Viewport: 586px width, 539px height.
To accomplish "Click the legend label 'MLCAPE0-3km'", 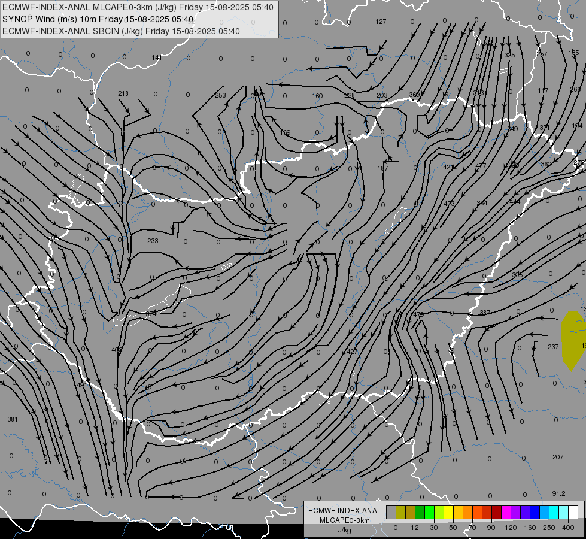I will (x=345, y=520).
